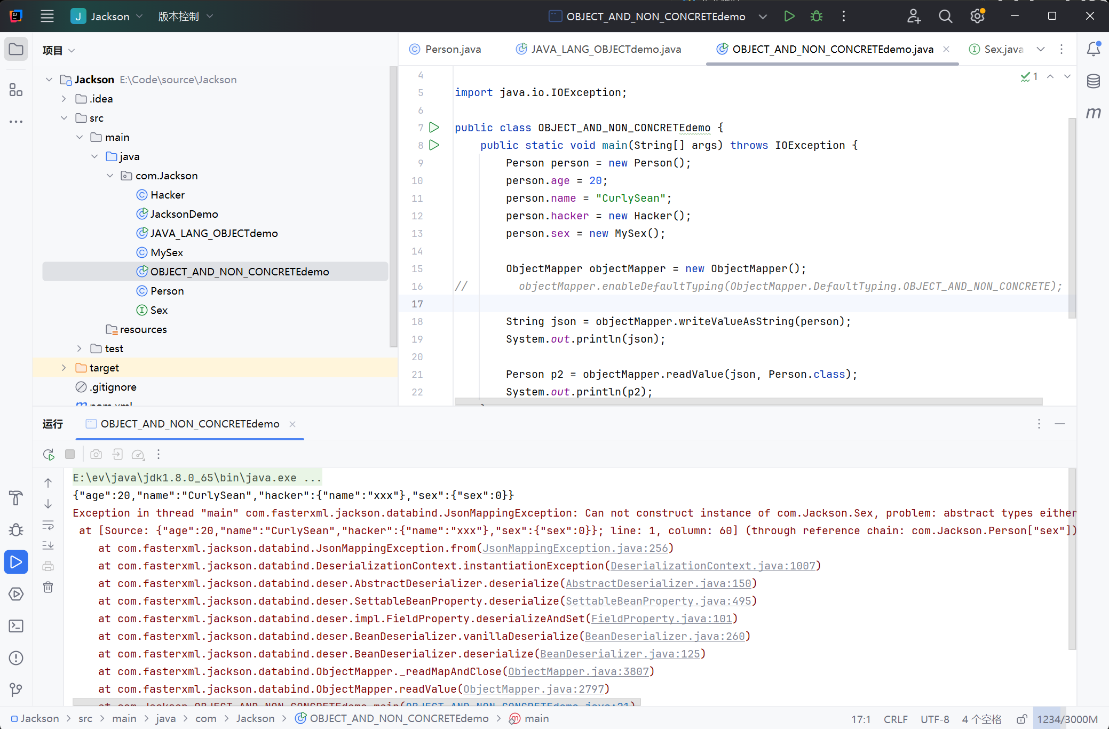Switch to JAVA_LANG_OBJECTdemo.java tab
Image resolution: width=1109 pixels, height=729 pixels.
click(x=599, y=49)
